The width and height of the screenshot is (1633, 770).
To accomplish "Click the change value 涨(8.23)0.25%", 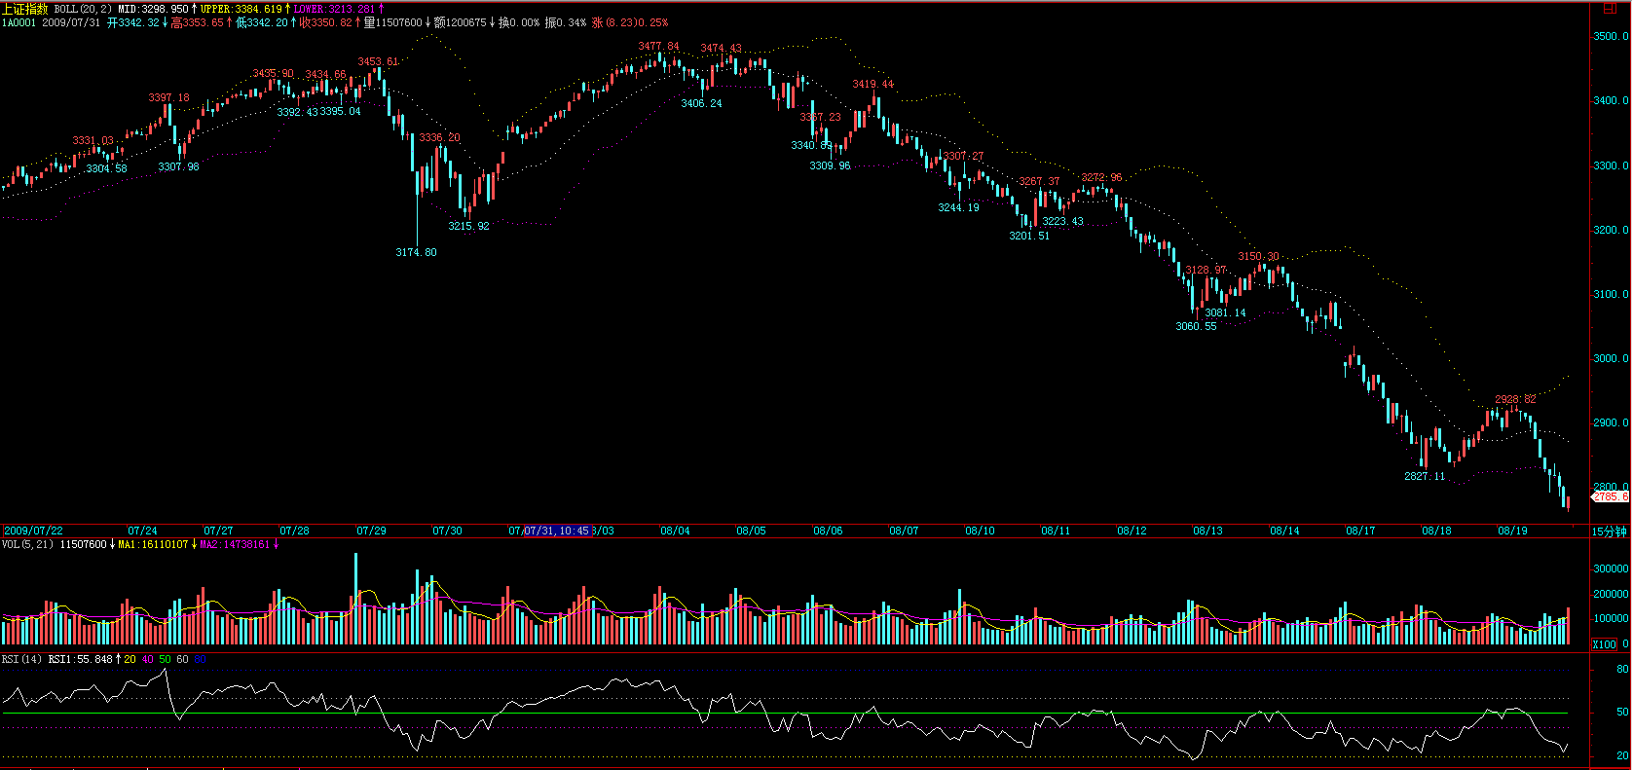I will (x=630, y=22).
